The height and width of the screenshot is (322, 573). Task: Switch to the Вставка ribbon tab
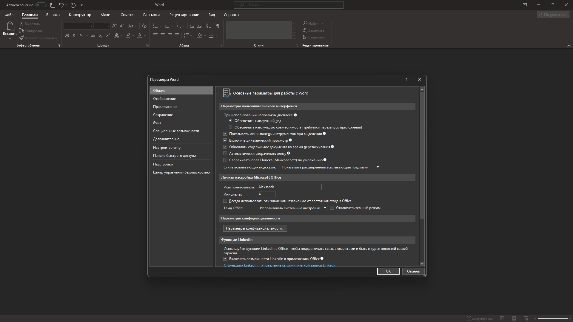[x=53, y=15]
